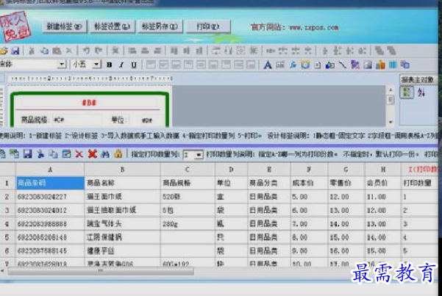
Task: Select the line drawing tool
Action: click(342, 65)
